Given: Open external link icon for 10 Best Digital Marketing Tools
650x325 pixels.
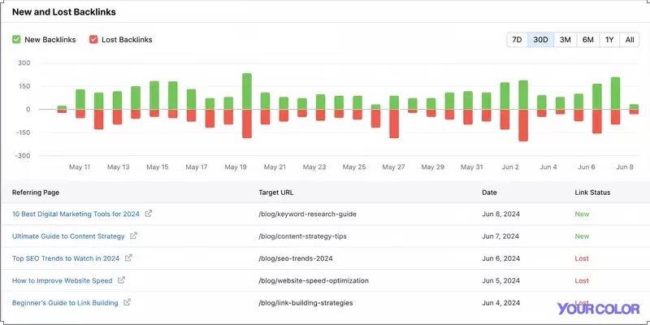Looking at the screenshot, I should [x=149, y=214].
